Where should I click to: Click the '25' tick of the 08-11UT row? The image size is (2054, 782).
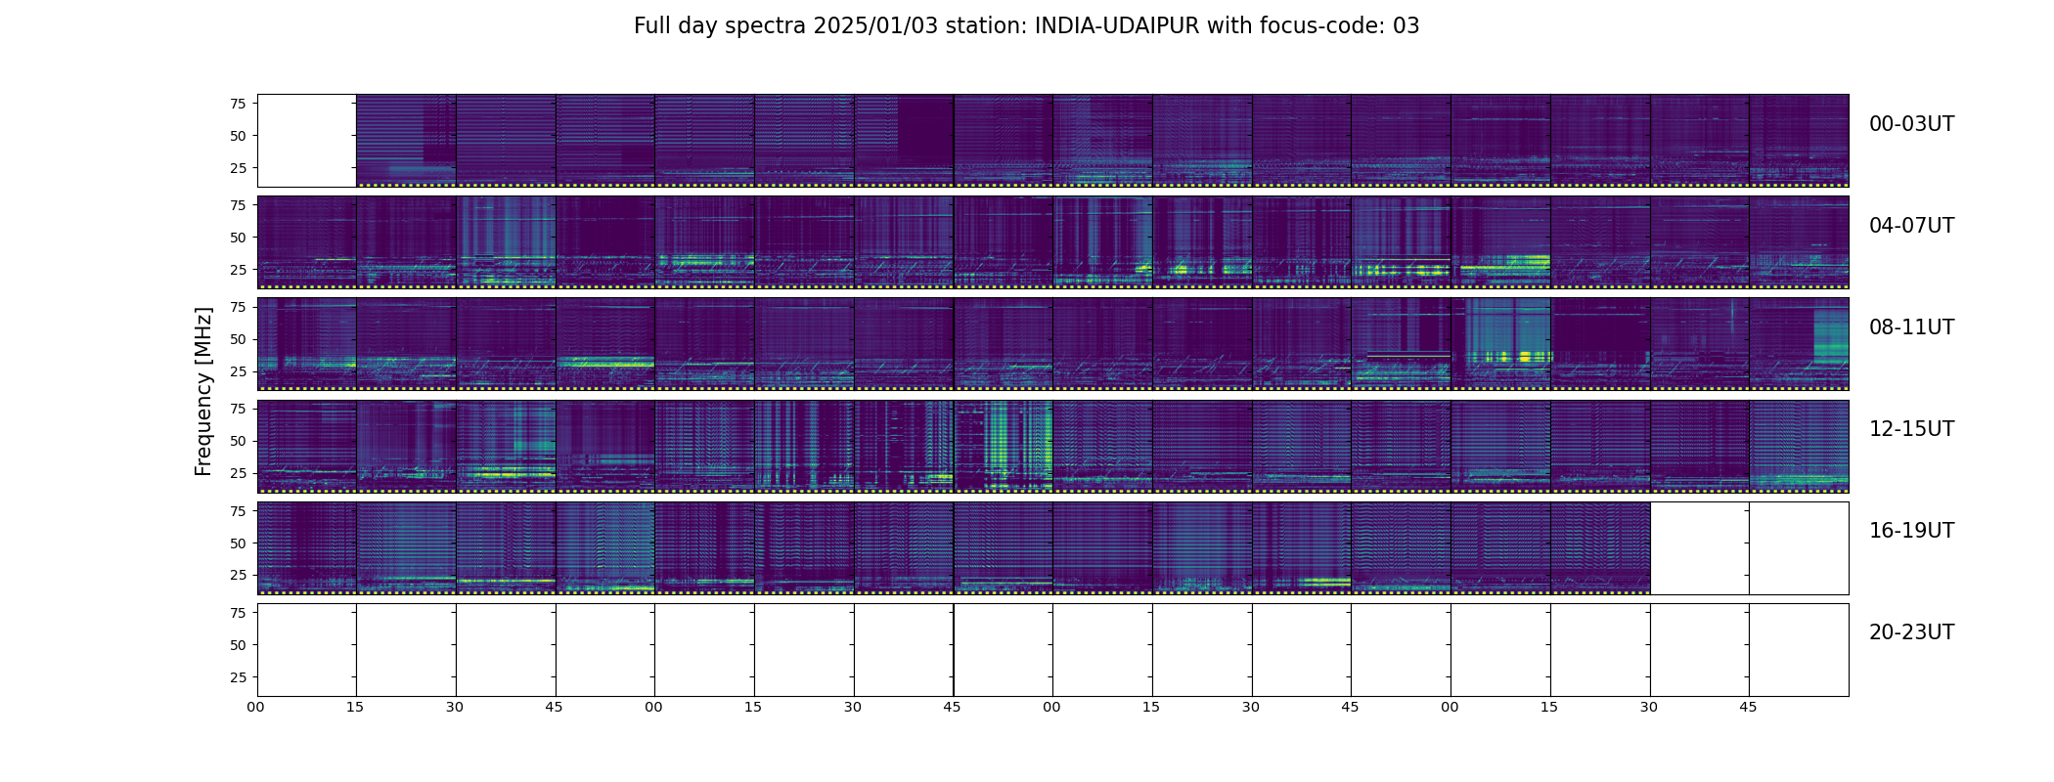(238, 371)
